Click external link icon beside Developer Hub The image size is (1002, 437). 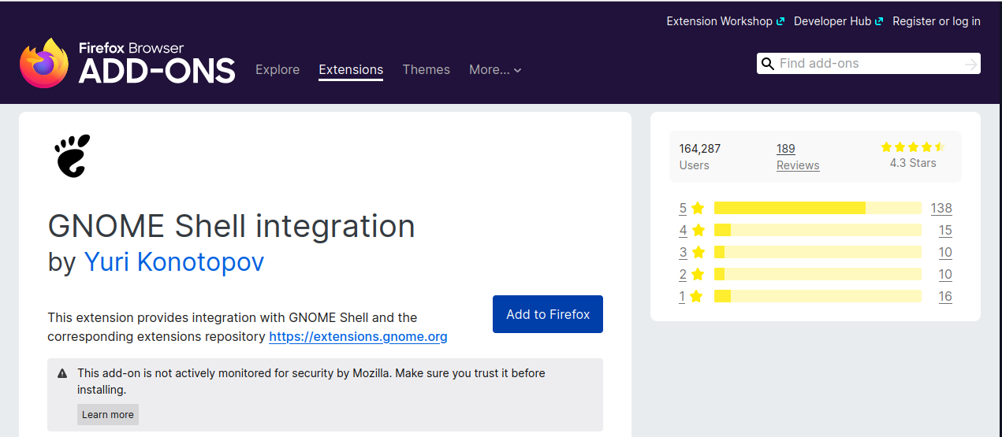[x=879, y=22]
